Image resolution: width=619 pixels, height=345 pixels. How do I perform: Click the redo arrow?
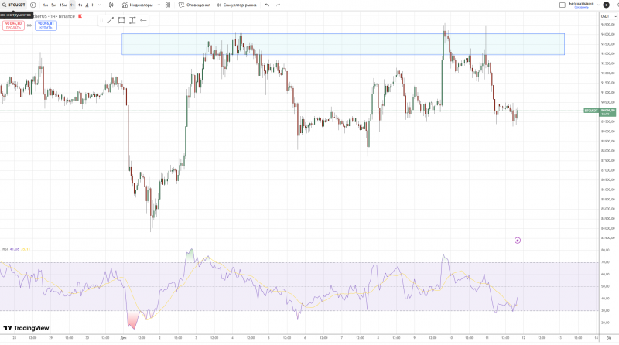click(x=278, y=5)
